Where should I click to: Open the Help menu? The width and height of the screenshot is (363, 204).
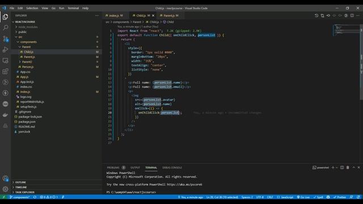86,8
